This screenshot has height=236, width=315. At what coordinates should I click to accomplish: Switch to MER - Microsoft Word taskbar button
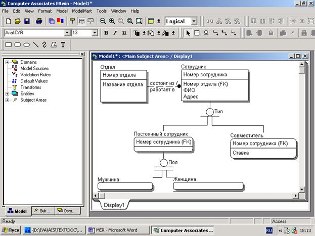coord(116,230)
